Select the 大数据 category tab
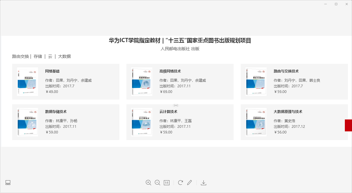Screen dimensions: 352x193 (x=64, y=56)
